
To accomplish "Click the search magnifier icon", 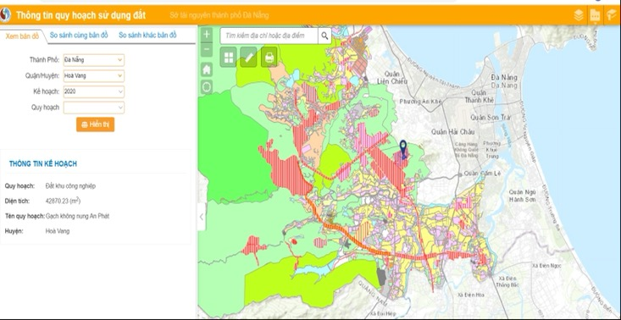I will pyautogui.click(x=324, y=36).
